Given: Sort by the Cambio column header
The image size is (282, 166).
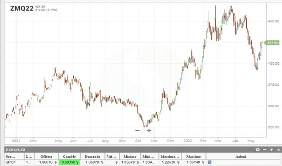Looking at the screenshot, I should tap(69, 156).
